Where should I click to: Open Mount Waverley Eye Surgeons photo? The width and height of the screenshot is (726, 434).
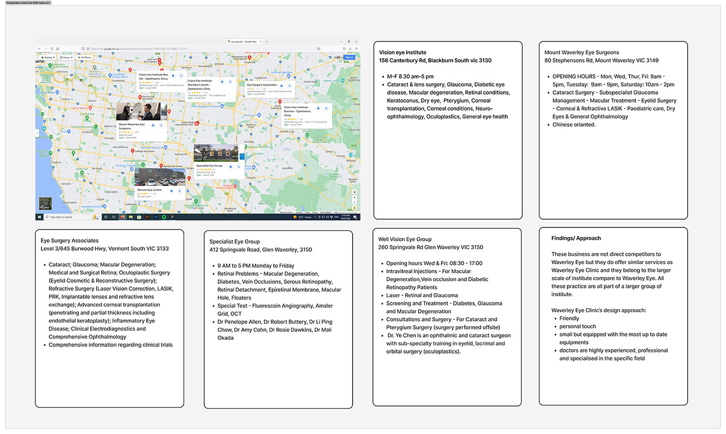pyautogui.click(x=138, y=111)
